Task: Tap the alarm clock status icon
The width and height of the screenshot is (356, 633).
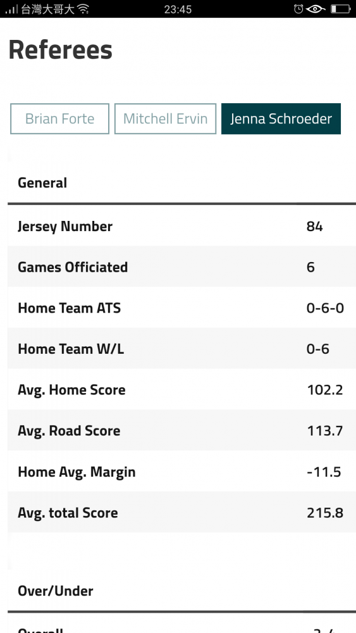Action: (x=298, y=9)
